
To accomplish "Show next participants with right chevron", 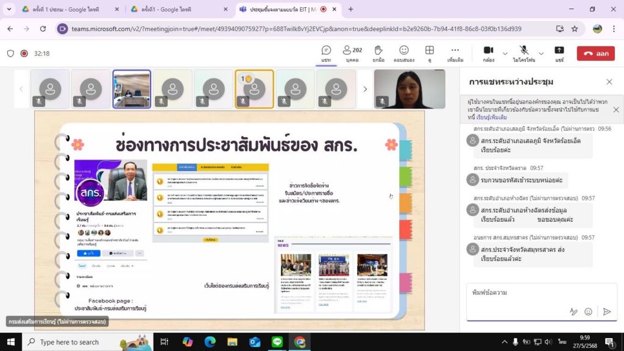I will (x=365, y=89).
